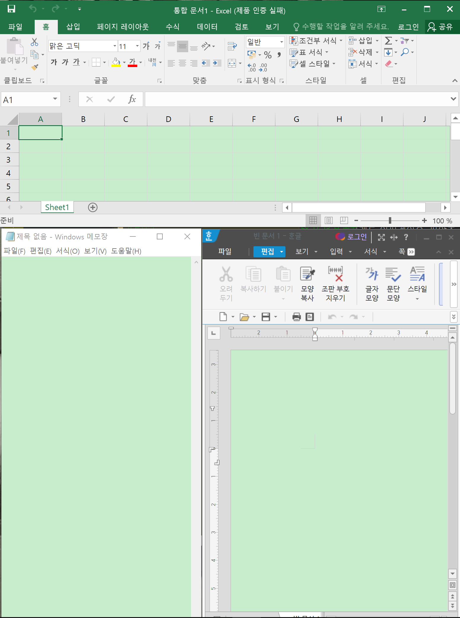The height and width of the screenshot is (618, 460).
Task: Click Hangul new document icon
Action: 223,317
